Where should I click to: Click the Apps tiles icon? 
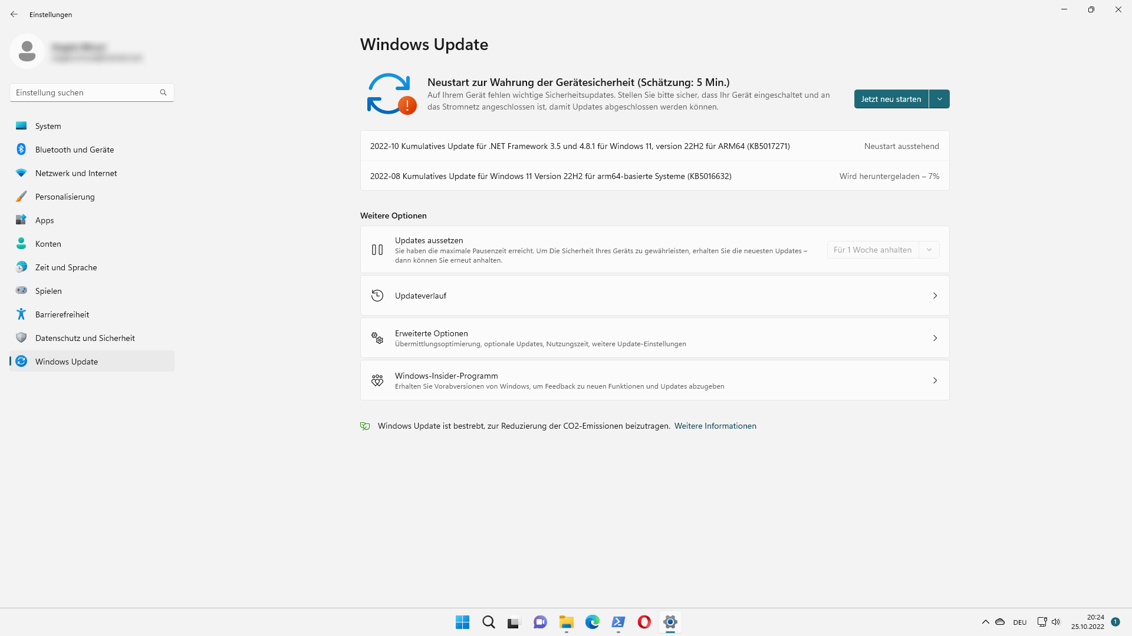pos(21,220)
